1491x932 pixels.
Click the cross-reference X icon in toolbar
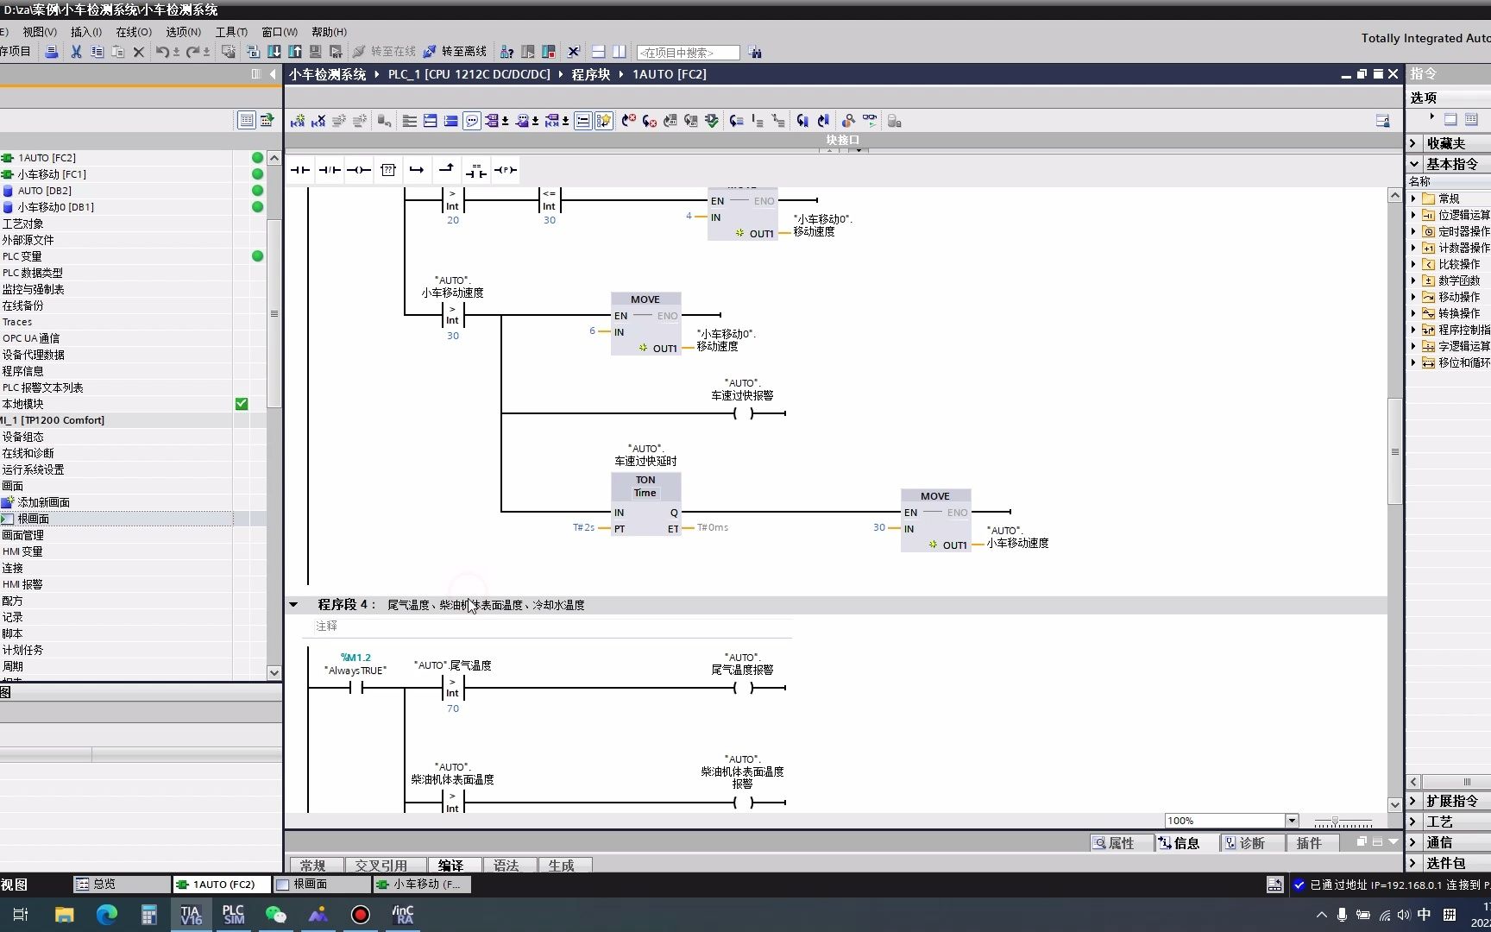tap(573, 52)
